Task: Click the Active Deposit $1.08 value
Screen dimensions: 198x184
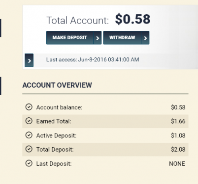Action: 178,135
